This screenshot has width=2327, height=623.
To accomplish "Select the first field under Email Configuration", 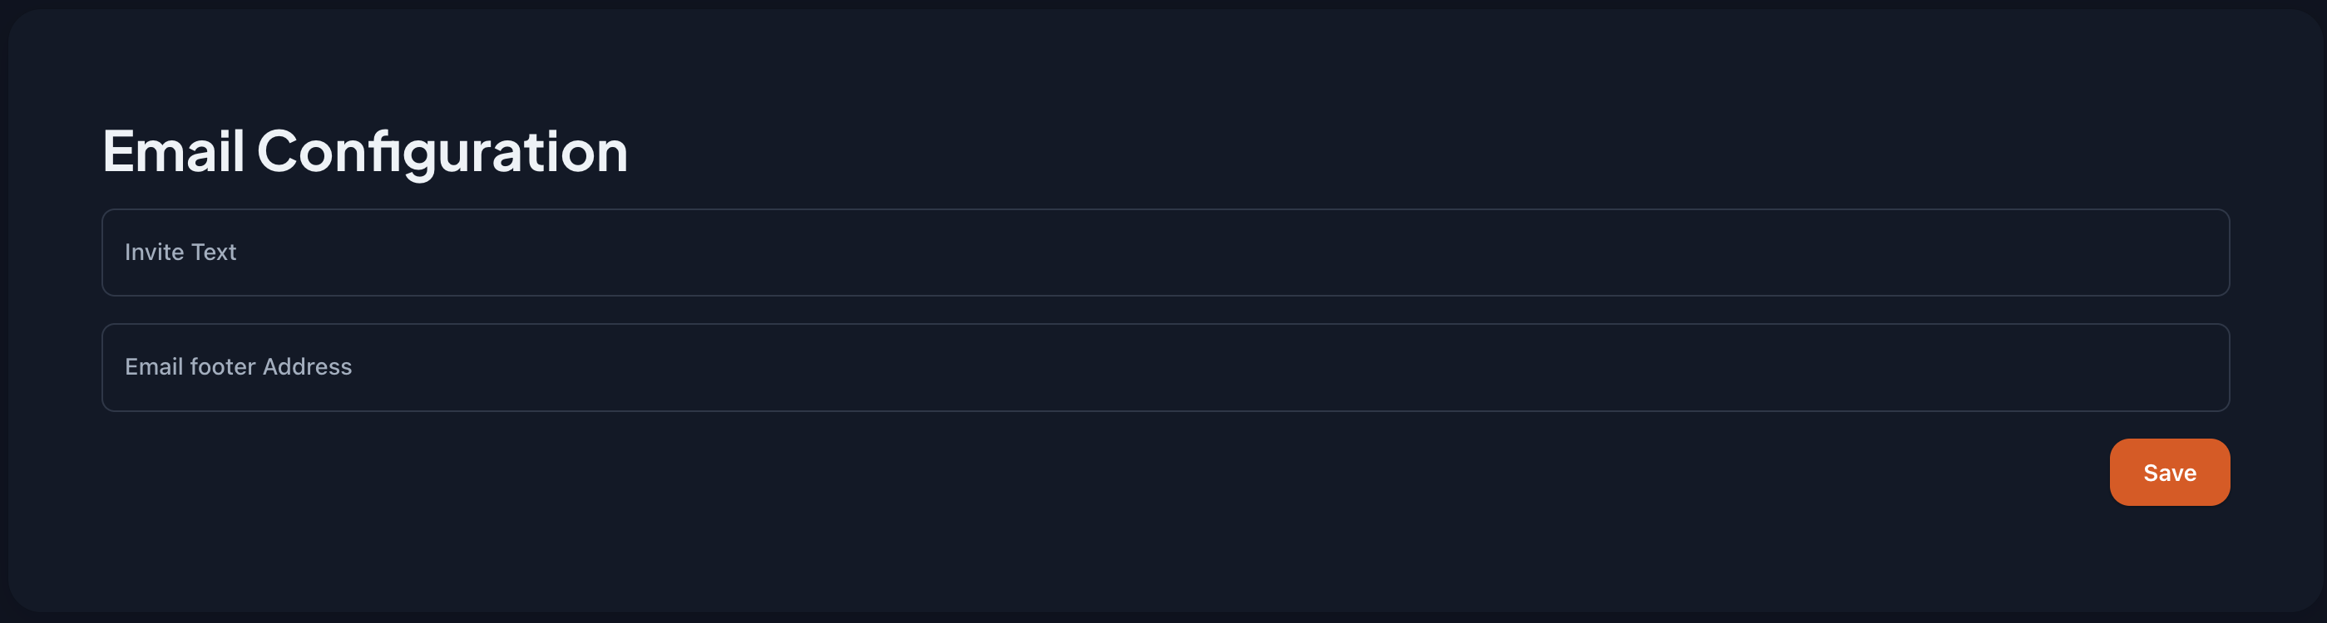I will pyautogui.click(x=1164, y=253).
